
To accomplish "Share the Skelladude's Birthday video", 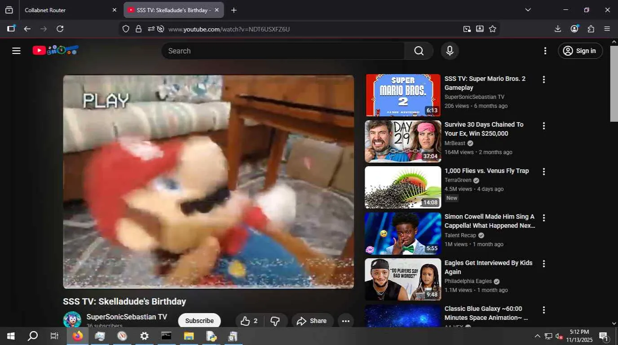I will tap(312, 321).
